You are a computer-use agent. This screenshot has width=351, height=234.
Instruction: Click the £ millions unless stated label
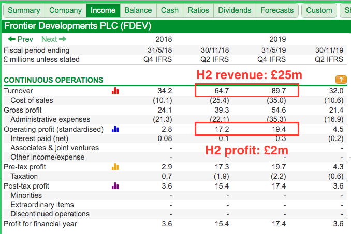tap(41, 59)
